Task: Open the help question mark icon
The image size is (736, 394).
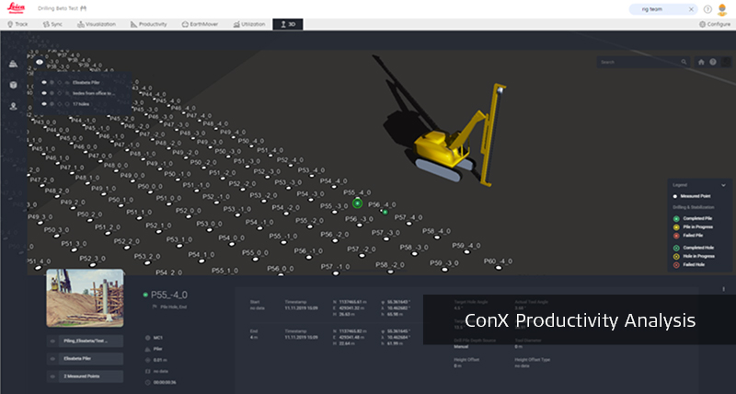Action: click(707, 8)
